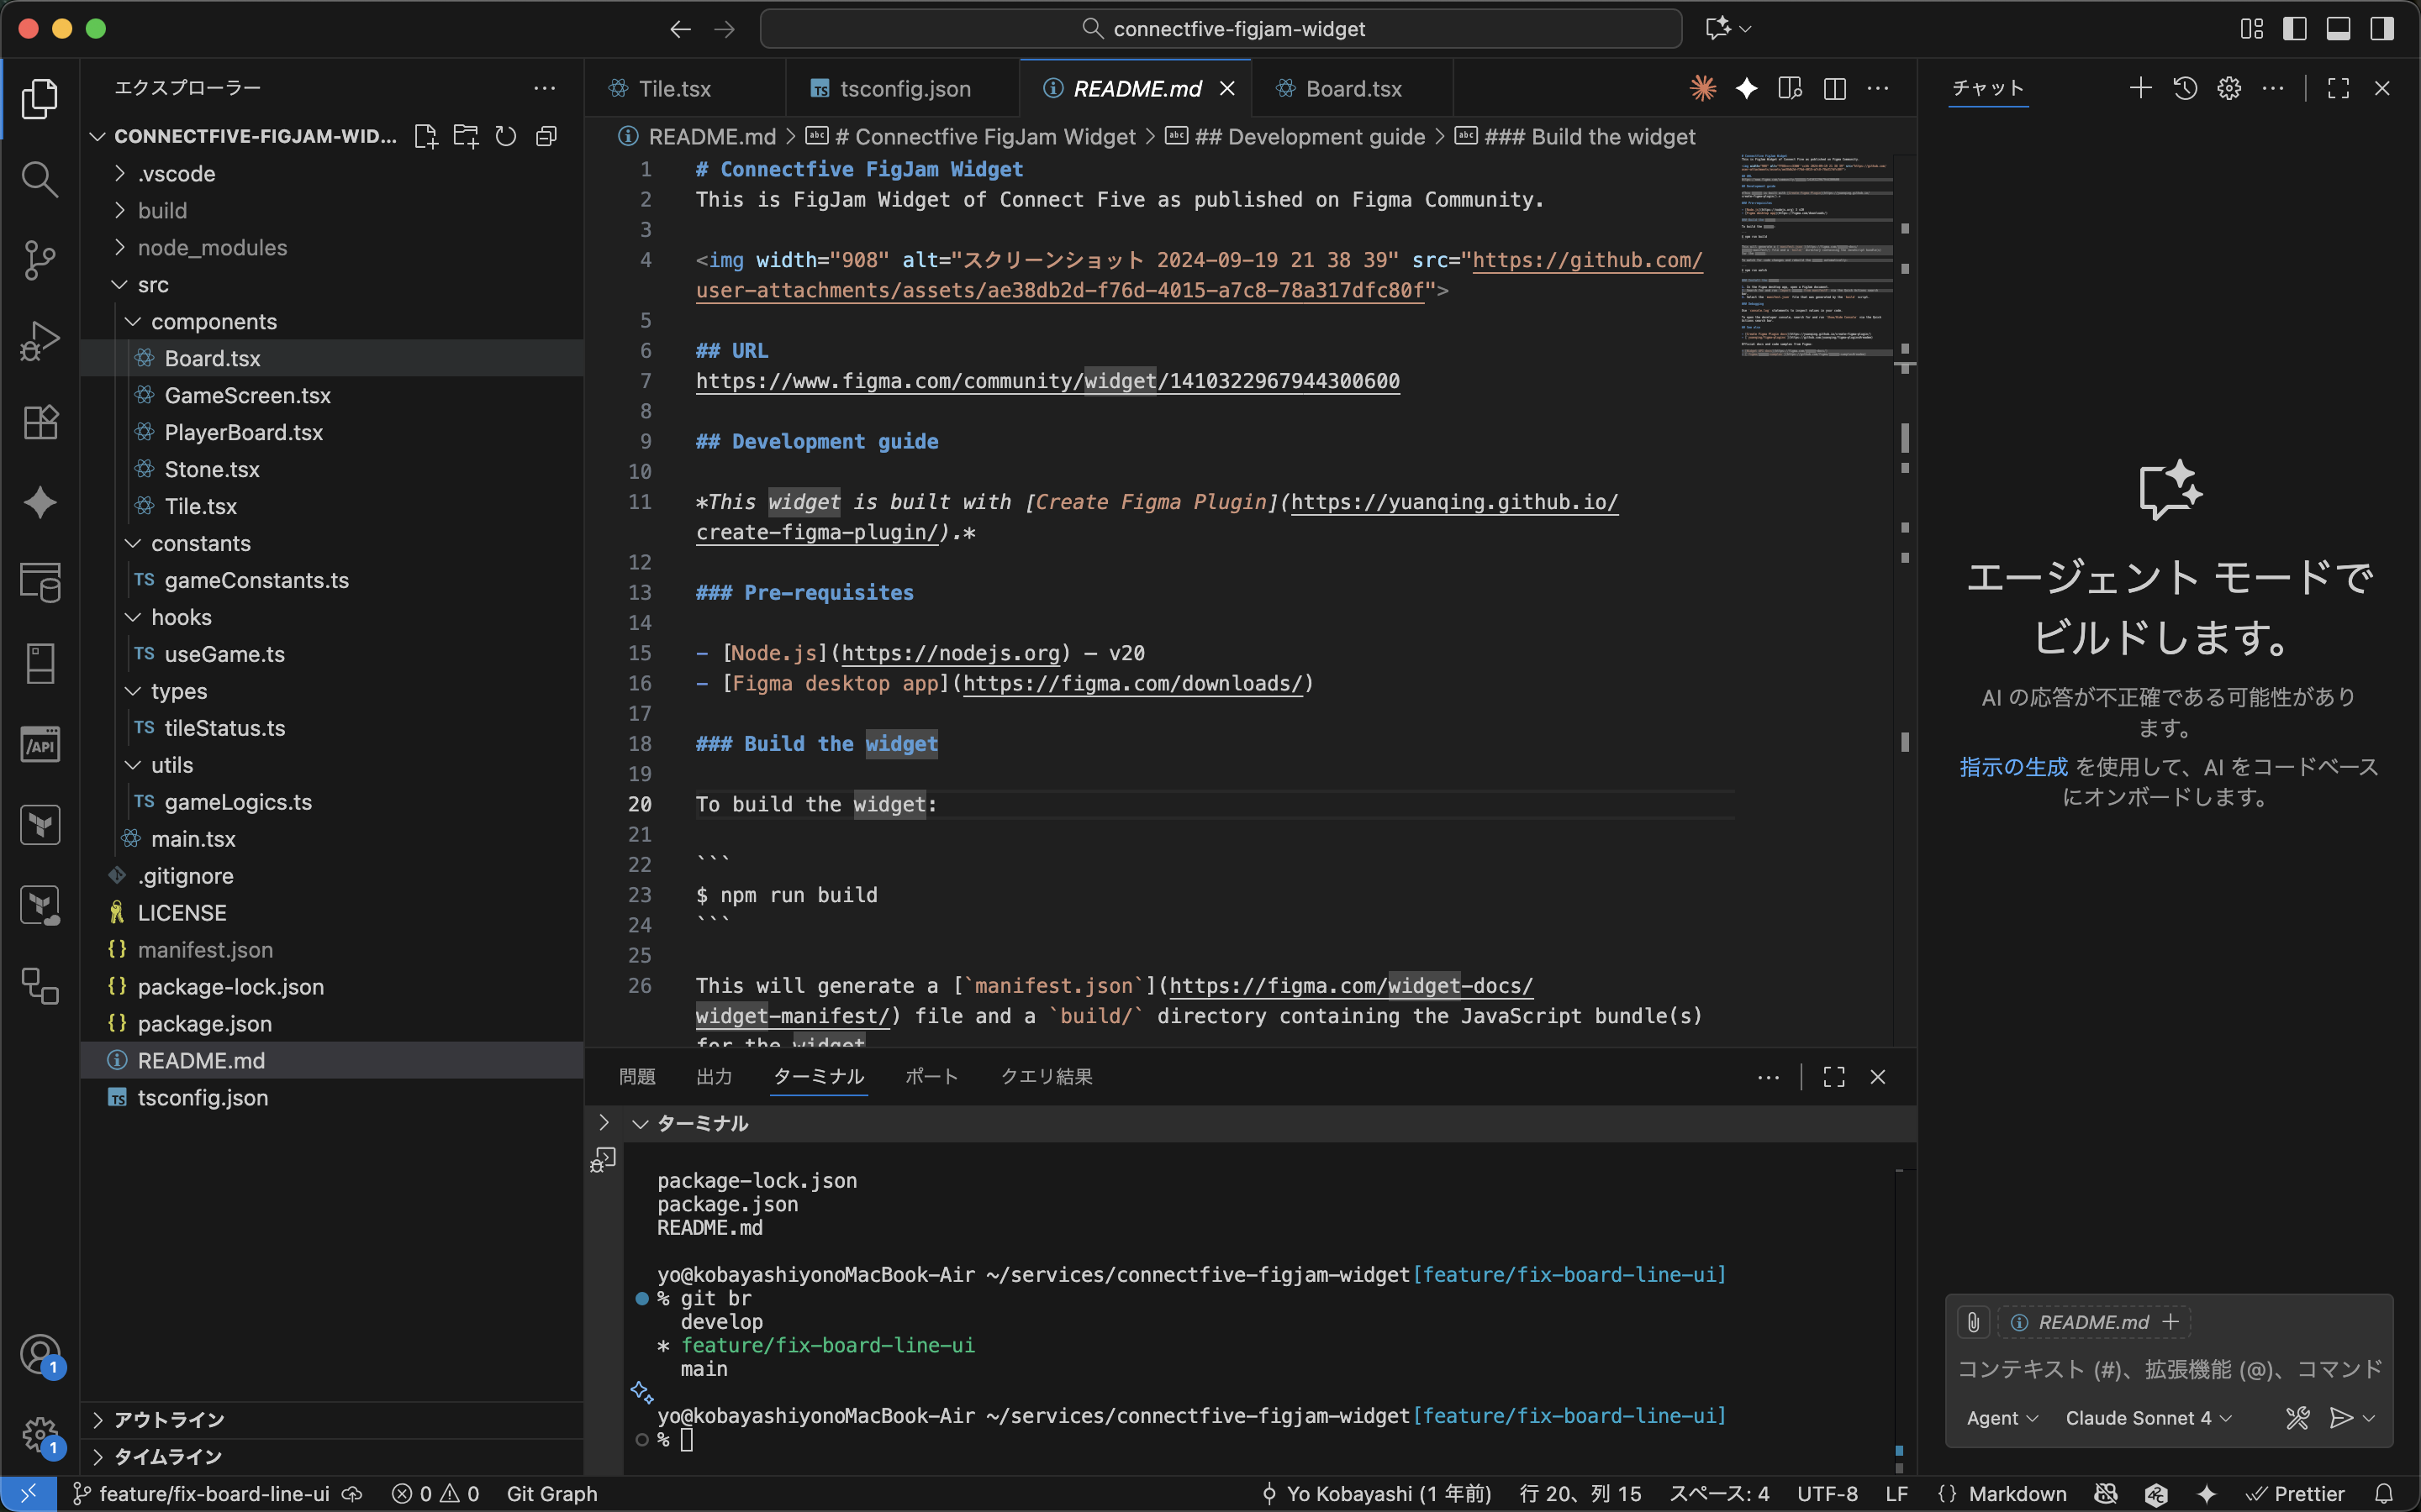Viewport: 2421px width, 1512px height.
Task: Click the chat prompt input field
Action: pos(2168,1369)
